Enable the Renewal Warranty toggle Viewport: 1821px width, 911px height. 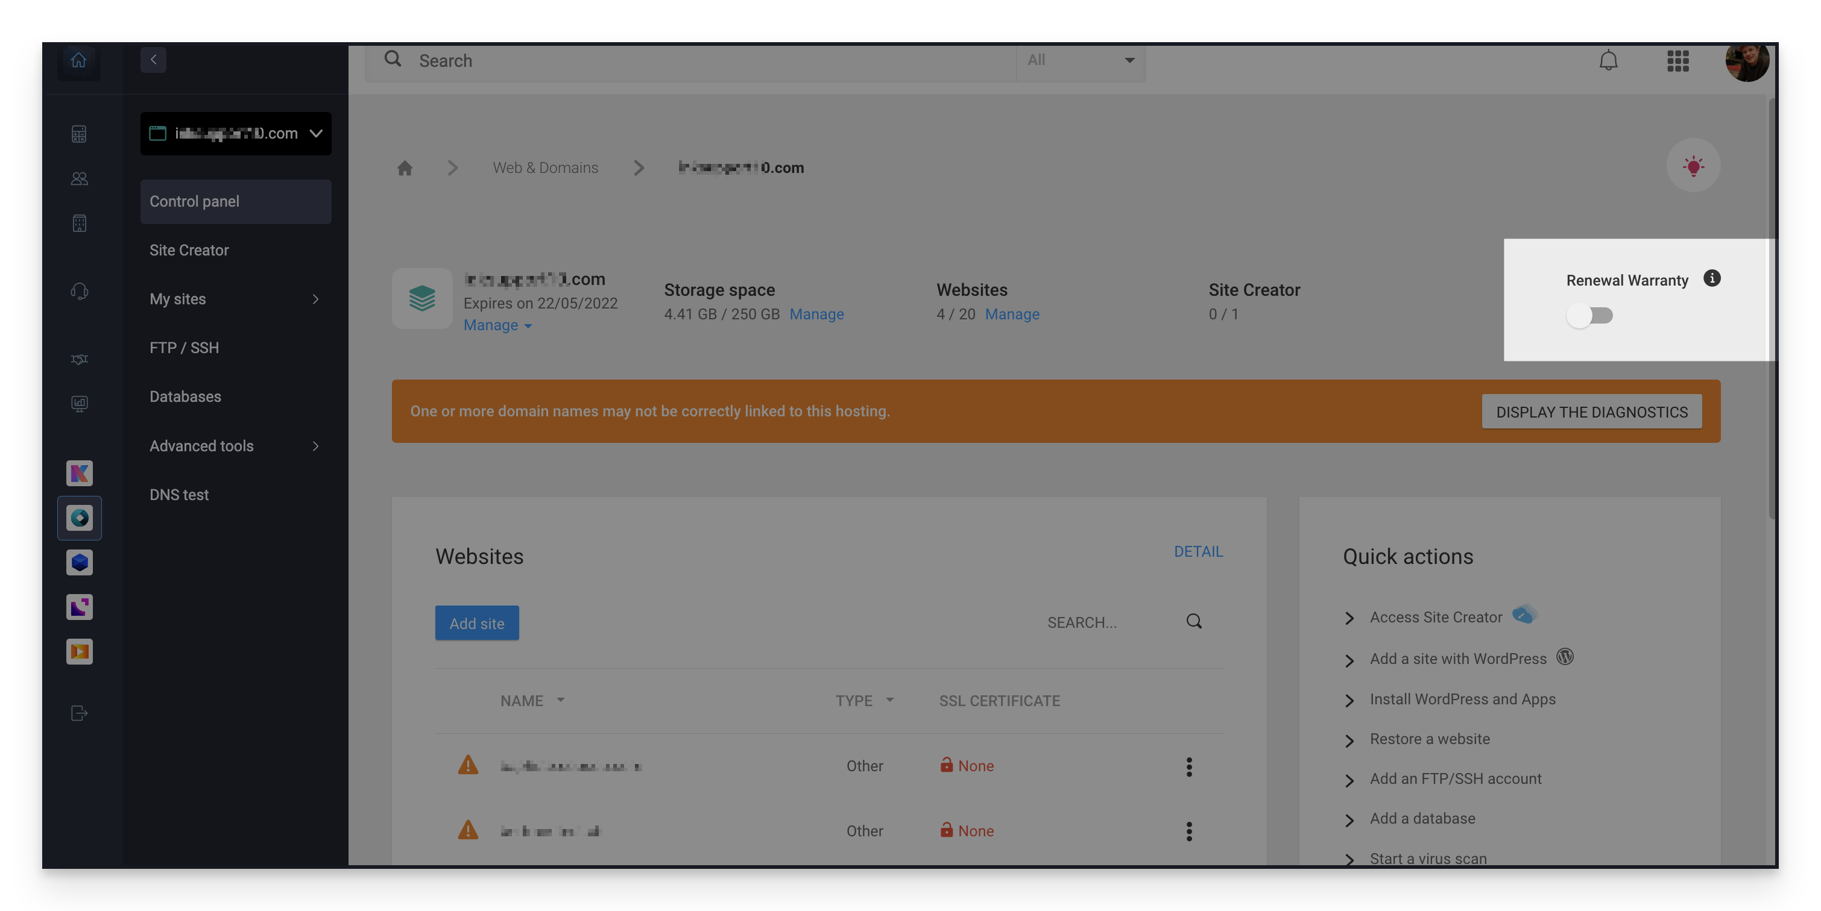pyautogui.click(x=1590, y=316)
